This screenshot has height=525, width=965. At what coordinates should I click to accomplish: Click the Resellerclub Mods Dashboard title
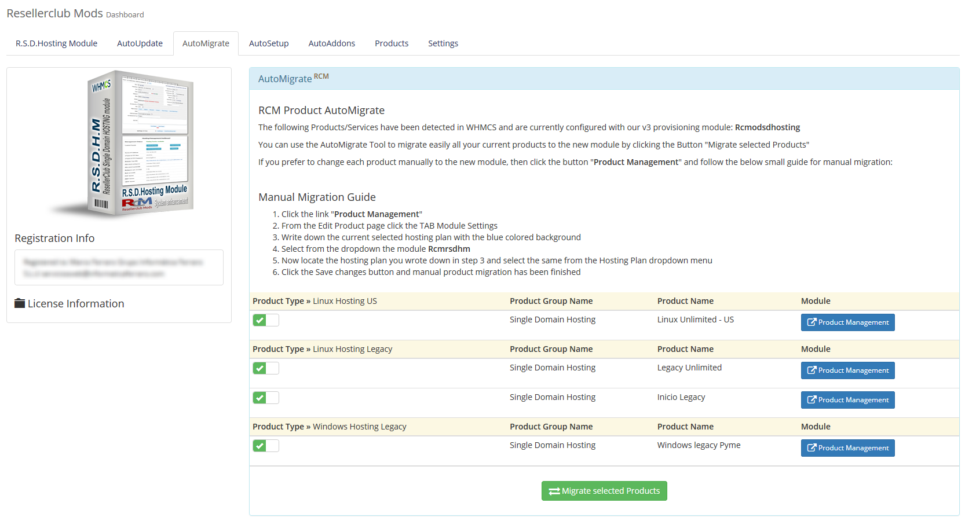[75, 13]
